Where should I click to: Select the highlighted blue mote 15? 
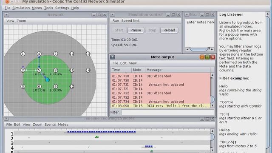tap(47, 80)
